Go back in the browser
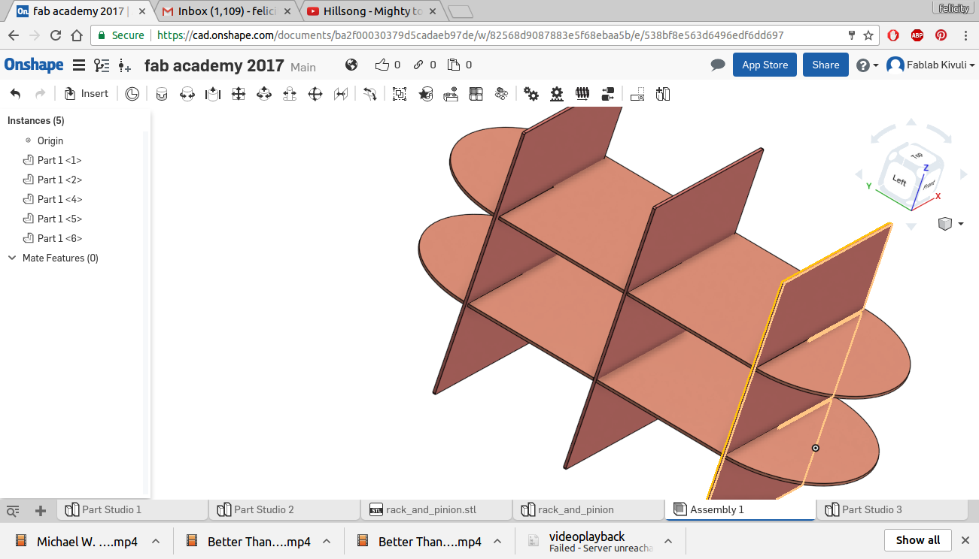This screenshot has width=979, height=559. 14,35
